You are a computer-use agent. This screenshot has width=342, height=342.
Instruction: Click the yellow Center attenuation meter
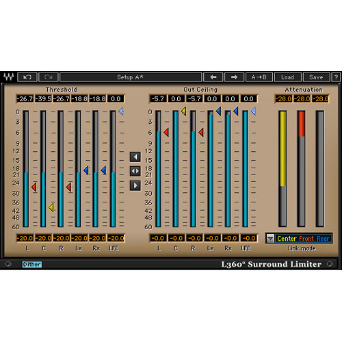point(282,169)
